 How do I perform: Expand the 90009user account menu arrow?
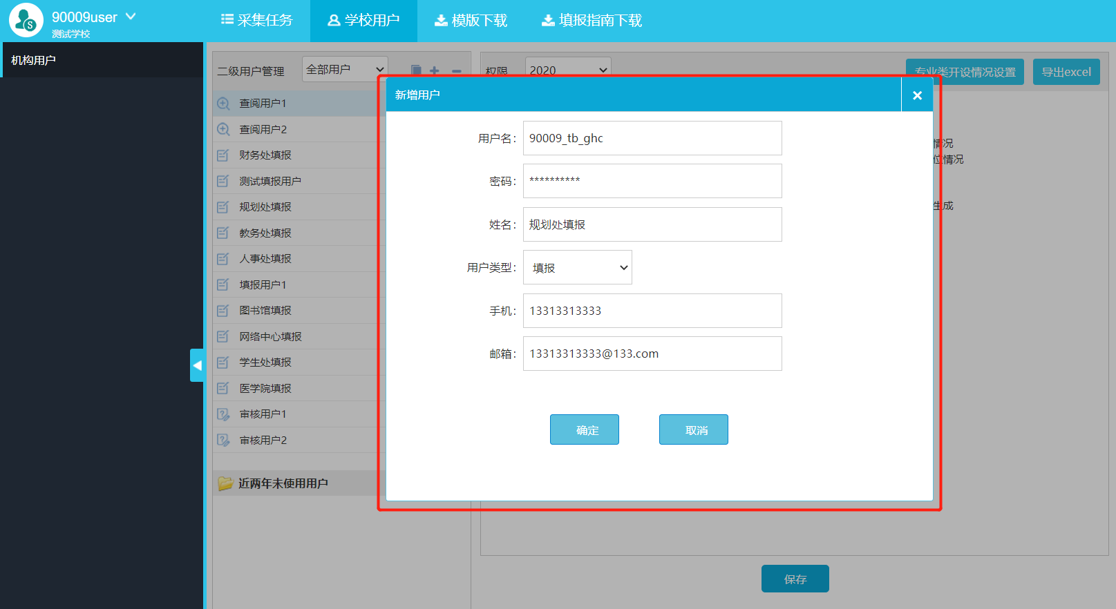coord(131,16)
